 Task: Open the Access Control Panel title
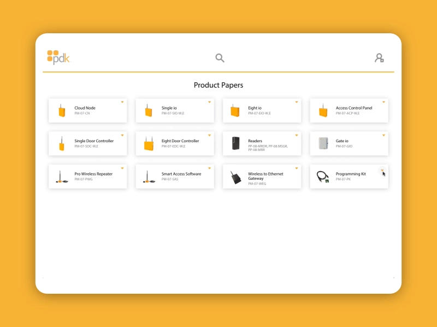click(354, 108)
